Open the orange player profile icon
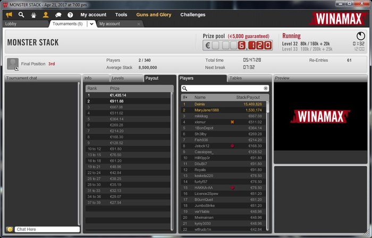The height and width of the screenshot is (238, 372). (46, 15)
